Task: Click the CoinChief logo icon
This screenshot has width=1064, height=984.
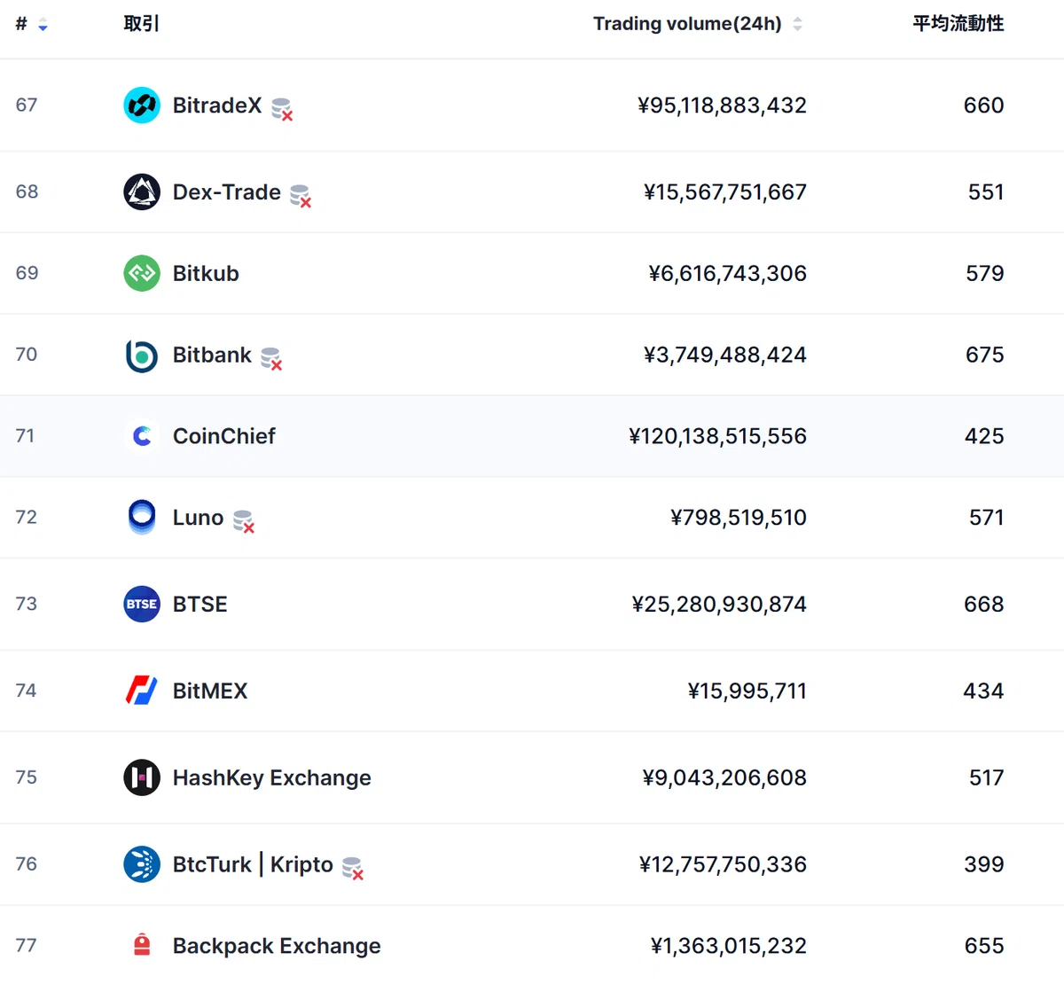Action: click(142, 436)
